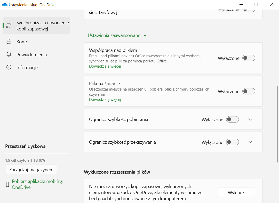This screenshot has height=203, width=279.
Task: Close the OneDrive settings window
Action: point(271,5)
